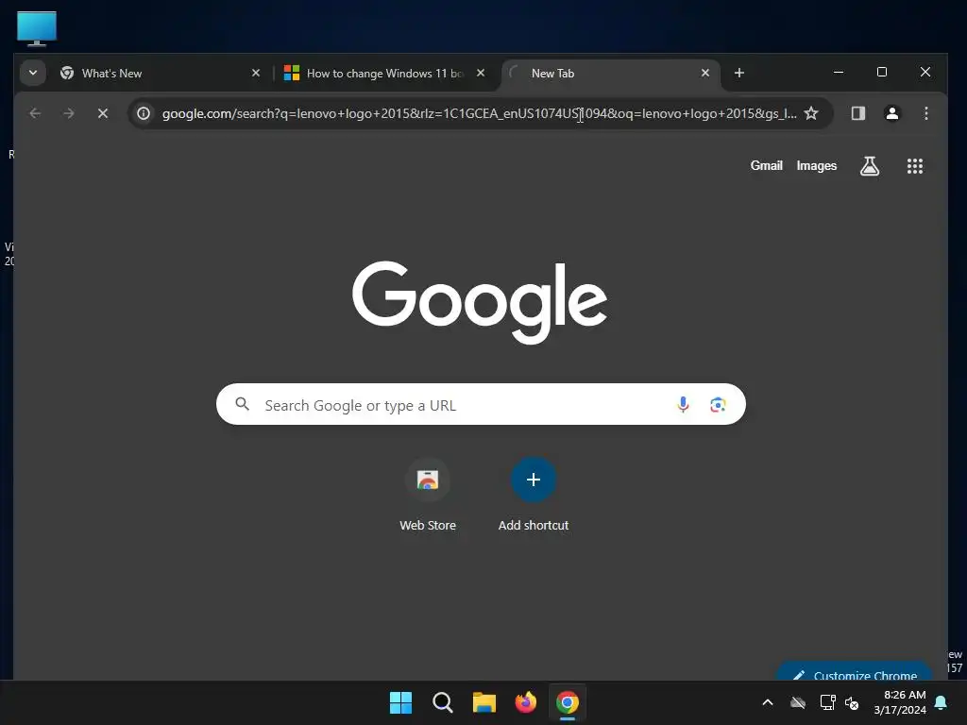Close the What's New tab
Image resolution: width=967 pixels, height=725 pixels.
coord(256,73)
